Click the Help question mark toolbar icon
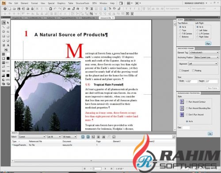 pos(5,9)
